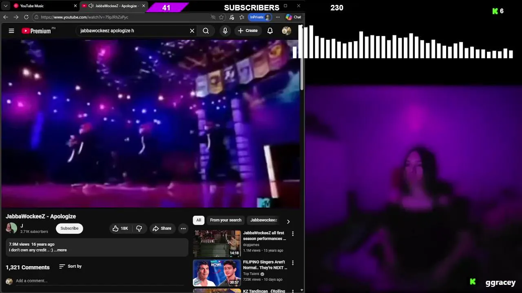Image resolution: width=522 pixels, height=293 pixels.
Task: Clear the YouTube search box text
Action: 192,31
